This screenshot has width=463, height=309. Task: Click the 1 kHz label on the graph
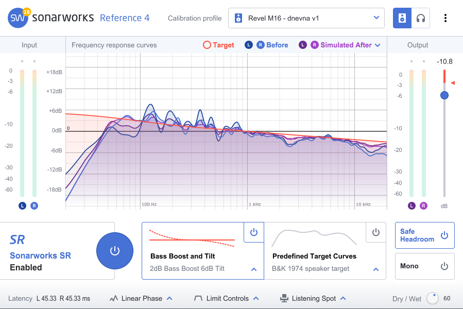(255, 204)
